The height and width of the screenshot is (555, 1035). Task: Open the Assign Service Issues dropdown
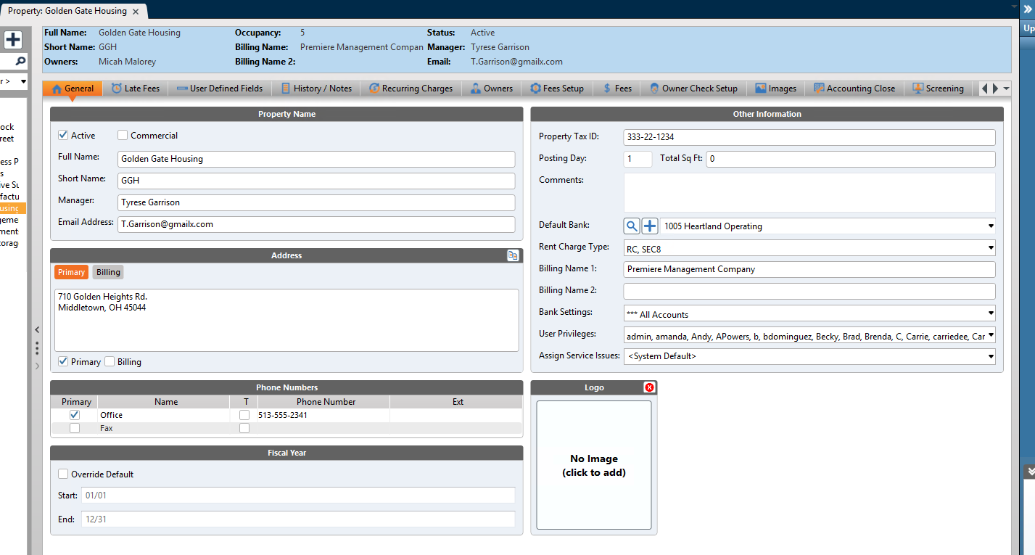click(x=991, y=356)
